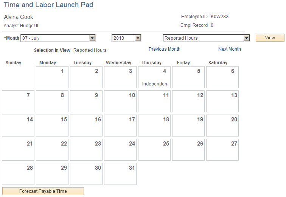Click the job title Analyst-Budget II
Screen dimensions: 286x197
(21, 25)
